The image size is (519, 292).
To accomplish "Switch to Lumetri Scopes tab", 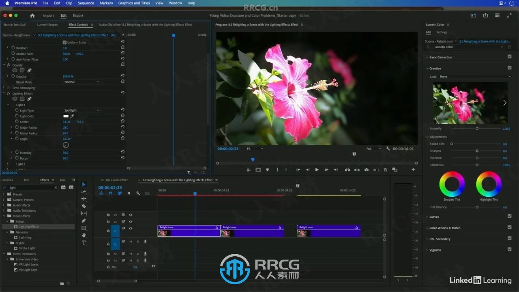I will 47,25.
